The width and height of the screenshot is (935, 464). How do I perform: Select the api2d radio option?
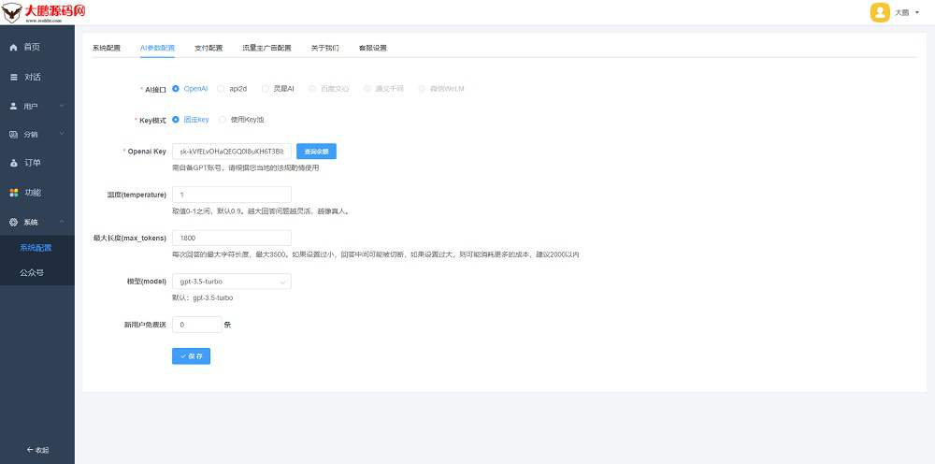pos(221,89)
